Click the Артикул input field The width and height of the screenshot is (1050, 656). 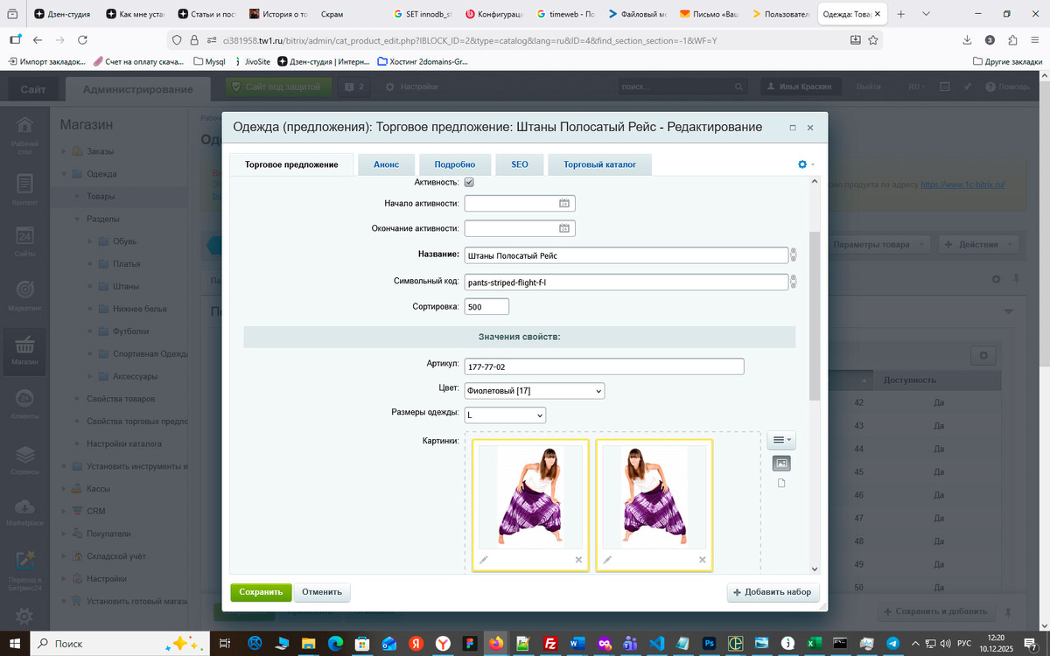(x=604, y=366)
